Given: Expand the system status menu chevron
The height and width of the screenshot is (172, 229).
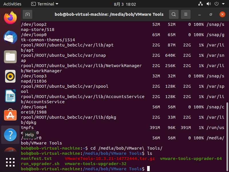Looking at the screenshot, I should click(223, 4).
